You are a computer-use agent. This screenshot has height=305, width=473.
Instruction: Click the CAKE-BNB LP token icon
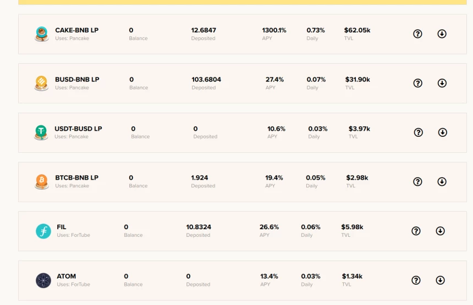pyautogui.click(x=41, y=34)
